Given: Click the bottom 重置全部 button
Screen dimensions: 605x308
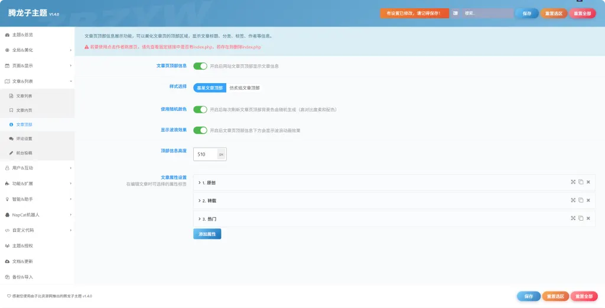Looking at the screenshot, I should 584,296.
